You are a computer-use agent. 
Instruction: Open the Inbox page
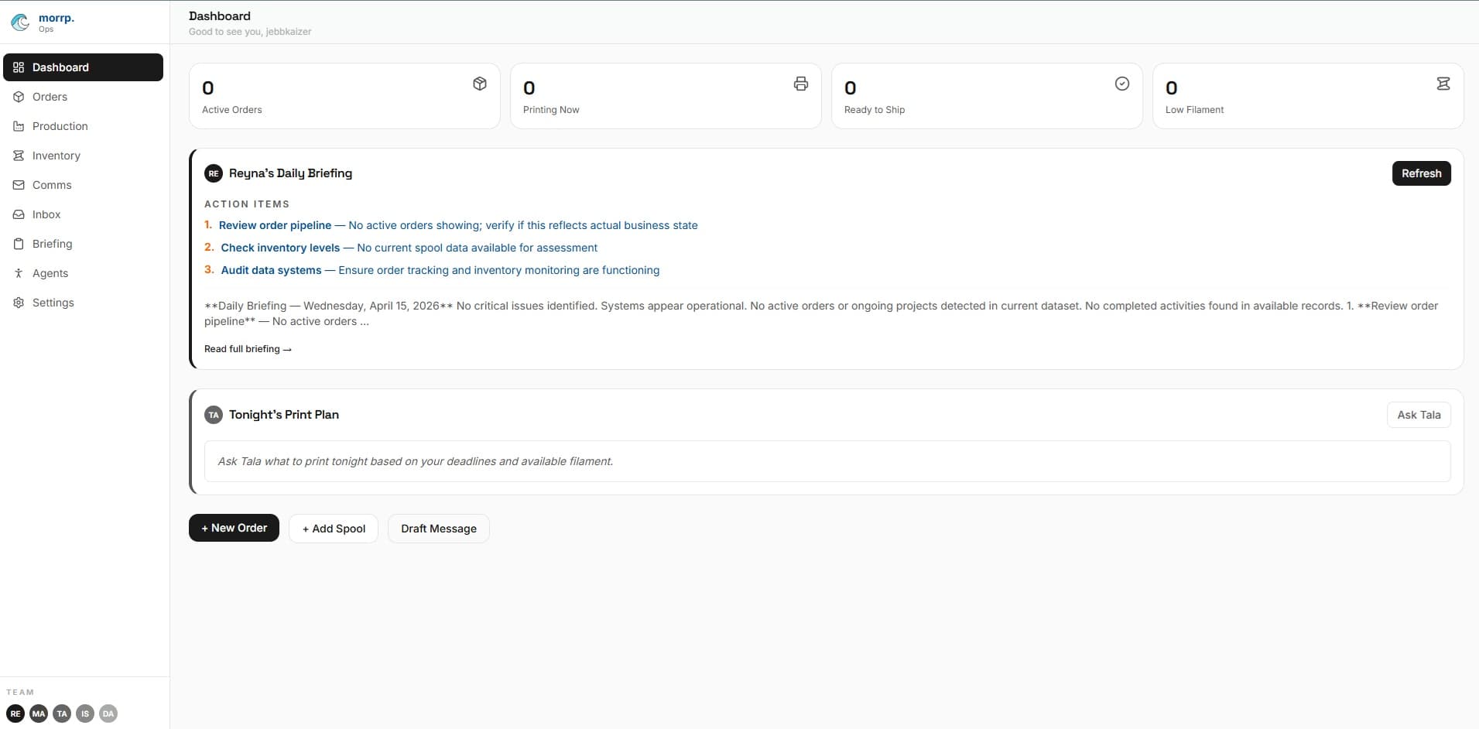[x=83, y=214]
